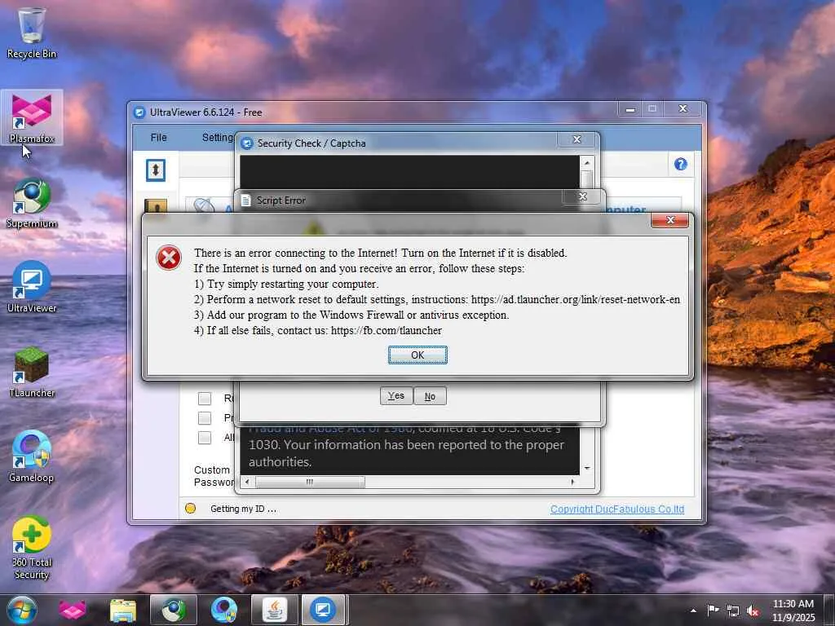Image resolution: width=835 pixels, height=626 pixels.
Task: Open Plasmafox from the taskbar
Action: tap(72, 610)
